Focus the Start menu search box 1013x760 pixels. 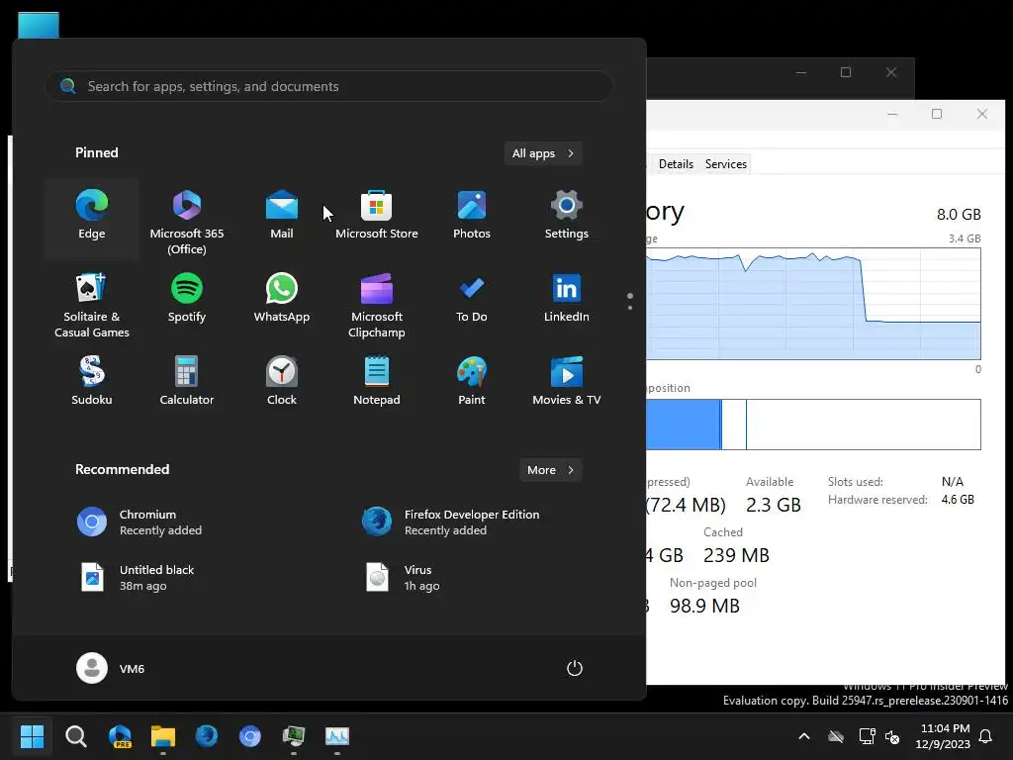(328, 86)
